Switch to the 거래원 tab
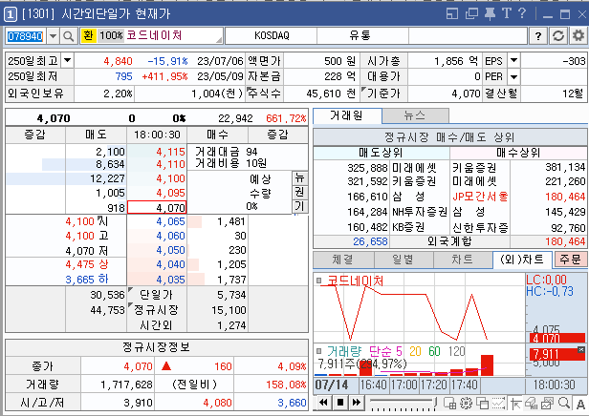The width and height of the screenshot is (589, 416). click(347, 115)
